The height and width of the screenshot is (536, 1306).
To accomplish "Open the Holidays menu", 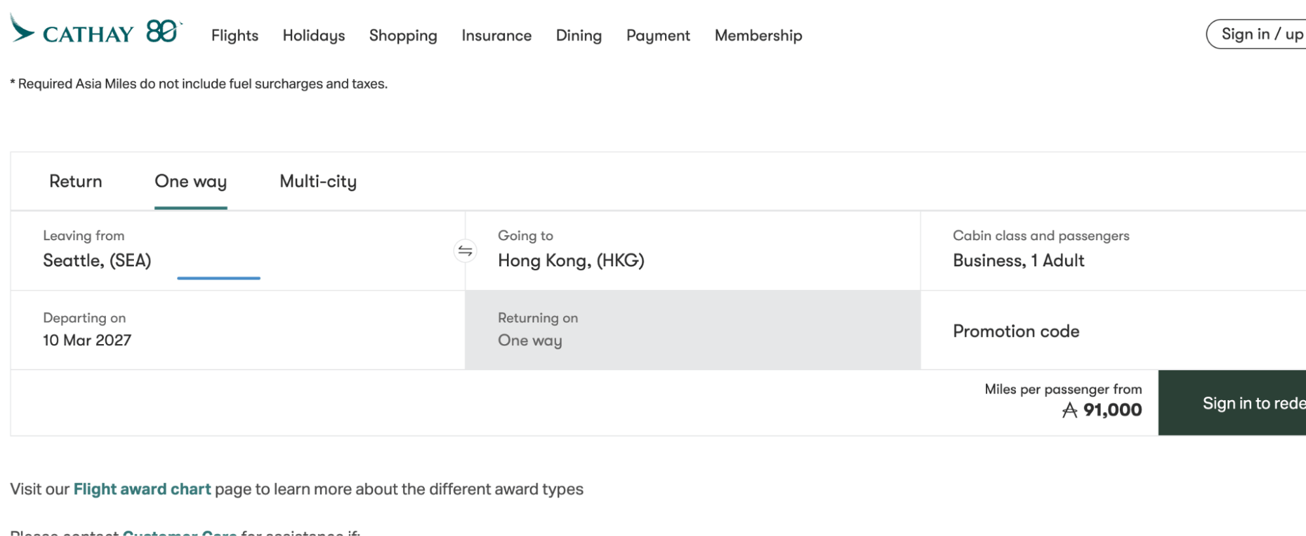I will coord(314,35).
